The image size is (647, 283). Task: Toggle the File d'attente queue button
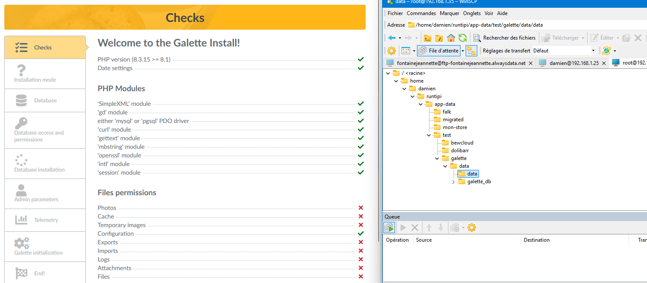coord(439,51)
